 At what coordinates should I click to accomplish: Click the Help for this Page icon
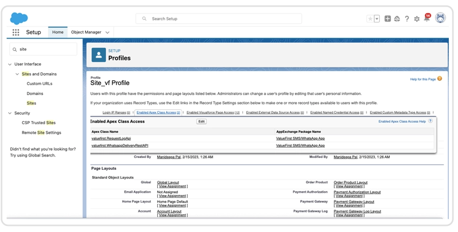[x=440, y=79]
